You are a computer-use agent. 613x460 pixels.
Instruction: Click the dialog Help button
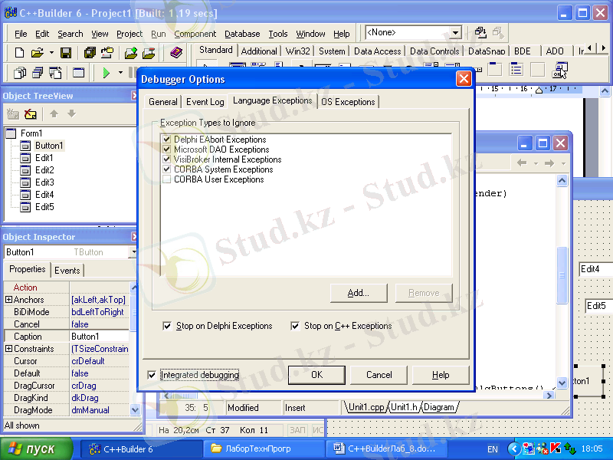[441, 375]
